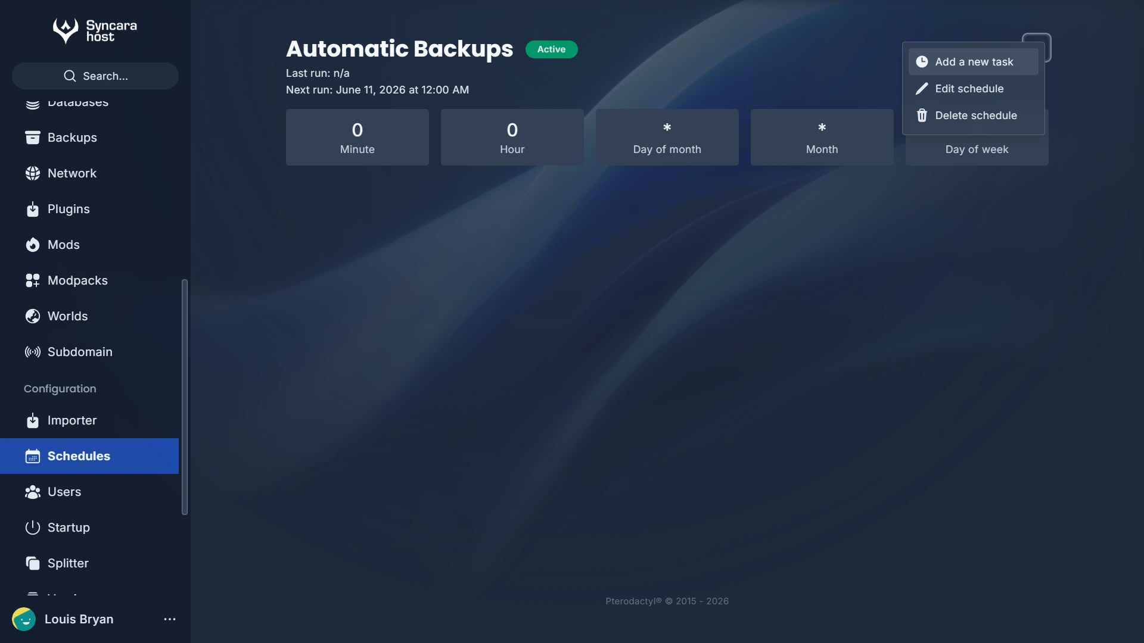The height and width of the screenshot is (643, 1144).
Task: Click the Schedules calendar icon
Action: [33, 456]
